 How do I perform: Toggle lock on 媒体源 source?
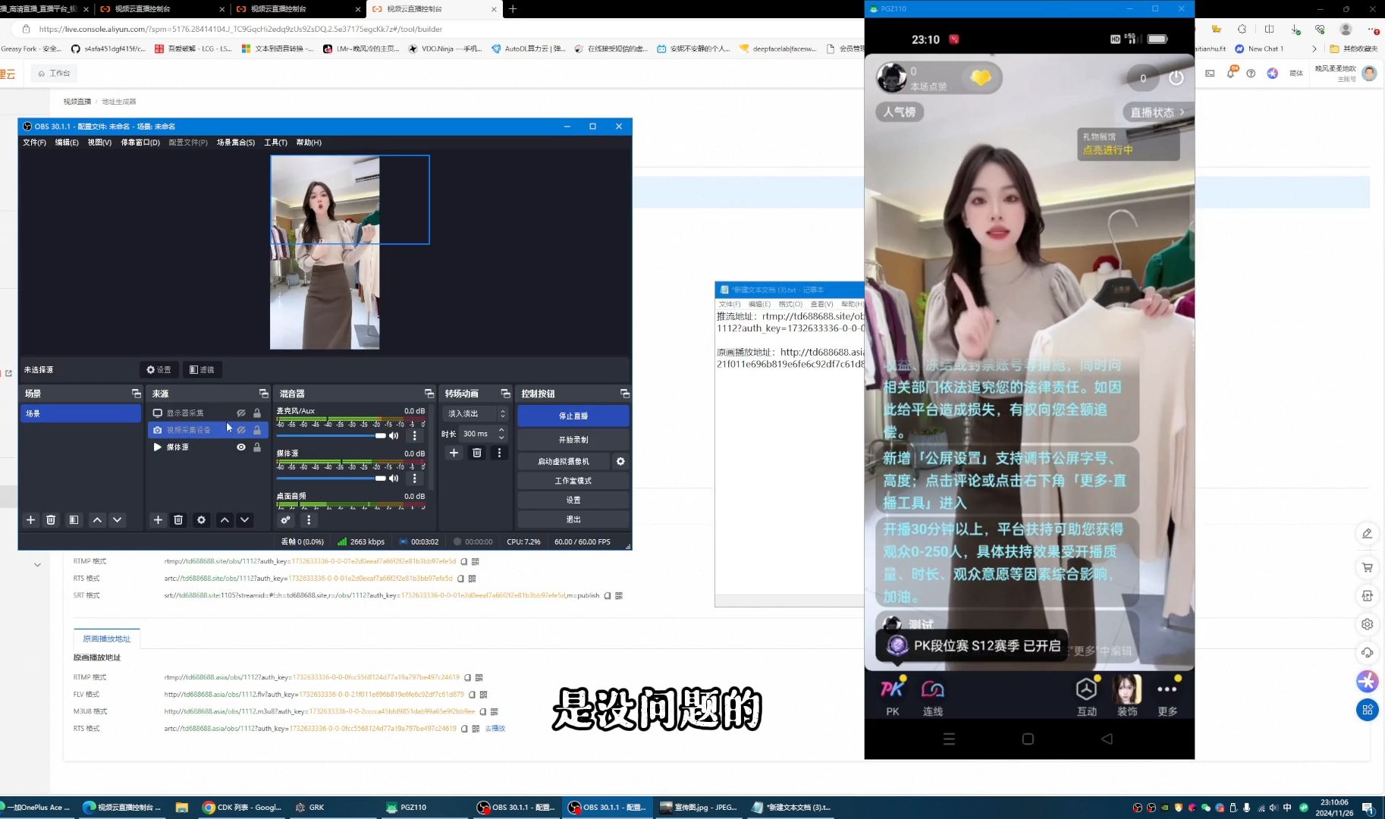[x=257, y=447]
